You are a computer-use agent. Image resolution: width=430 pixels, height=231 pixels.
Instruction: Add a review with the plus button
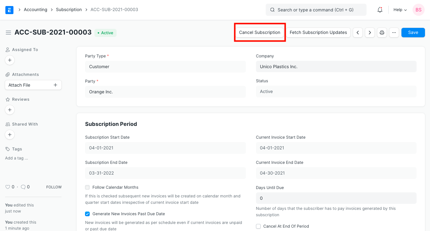click(x=9, y=110)
